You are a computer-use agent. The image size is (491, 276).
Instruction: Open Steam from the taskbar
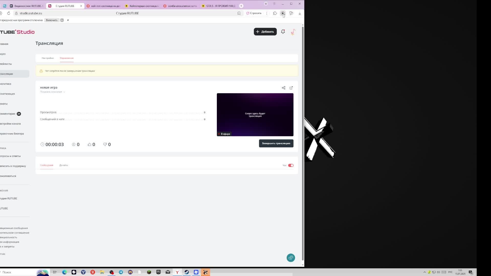187,272
